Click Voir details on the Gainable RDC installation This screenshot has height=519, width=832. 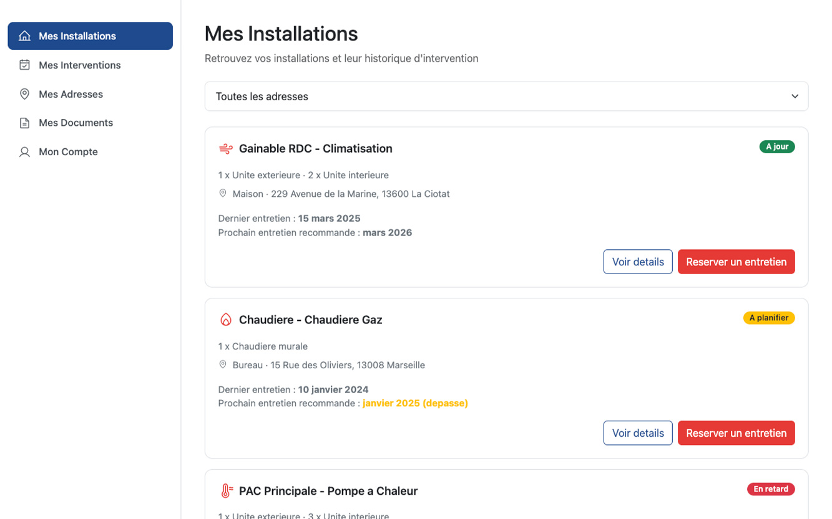point(637,262)
